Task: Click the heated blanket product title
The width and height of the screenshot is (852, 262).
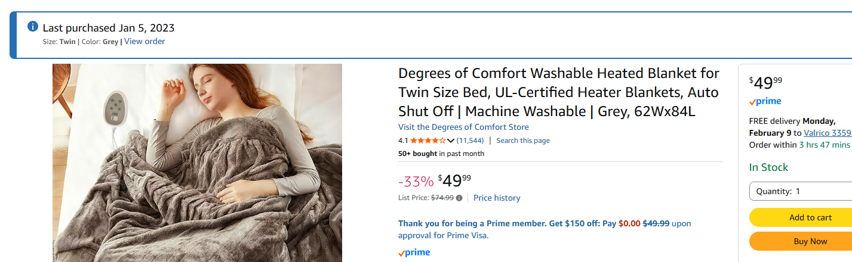Action: pos(559,92)
